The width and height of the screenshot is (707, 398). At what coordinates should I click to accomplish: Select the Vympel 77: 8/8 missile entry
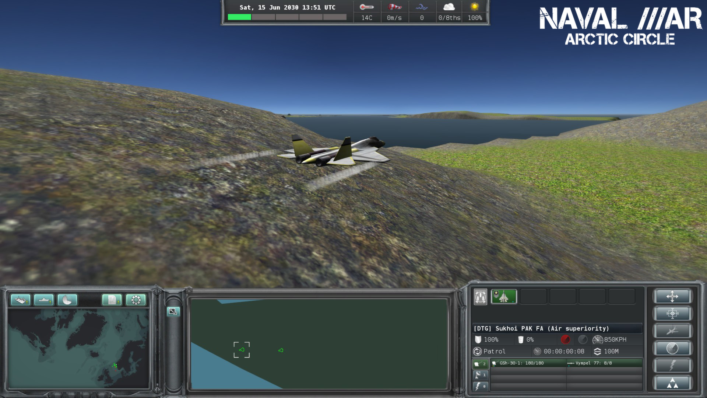point(593,363)
